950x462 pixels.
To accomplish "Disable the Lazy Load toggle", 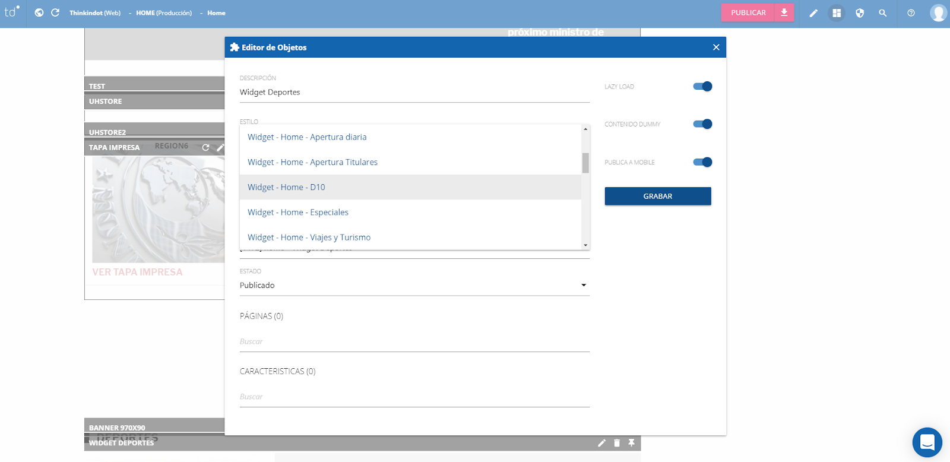I will 702,87.
